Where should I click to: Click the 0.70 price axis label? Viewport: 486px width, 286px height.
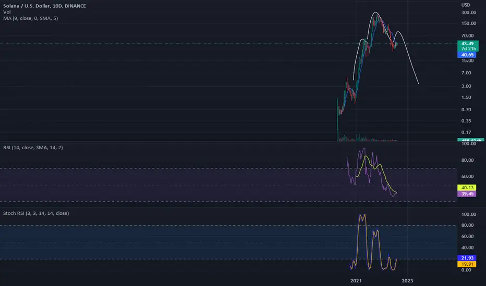click(466, 110)
